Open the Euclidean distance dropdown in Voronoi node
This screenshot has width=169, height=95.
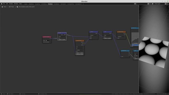(x=80, y=50)
